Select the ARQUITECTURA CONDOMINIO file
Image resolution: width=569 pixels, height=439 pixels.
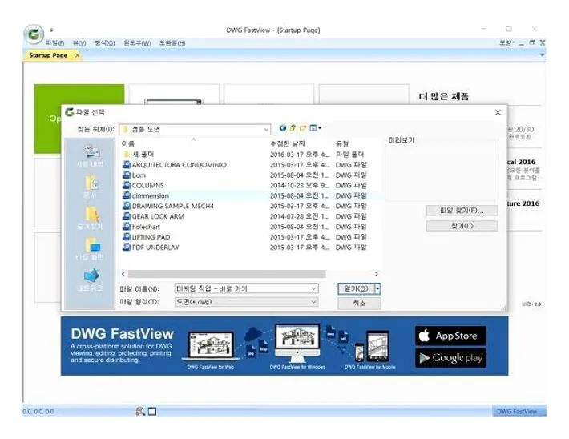click(179, 165)
